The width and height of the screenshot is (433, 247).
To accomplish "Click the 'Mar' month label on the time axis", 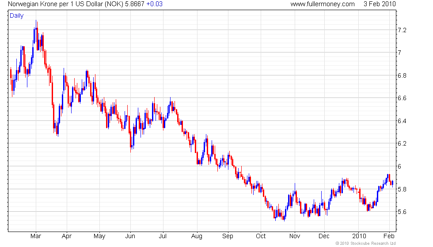I will [36, 236].
